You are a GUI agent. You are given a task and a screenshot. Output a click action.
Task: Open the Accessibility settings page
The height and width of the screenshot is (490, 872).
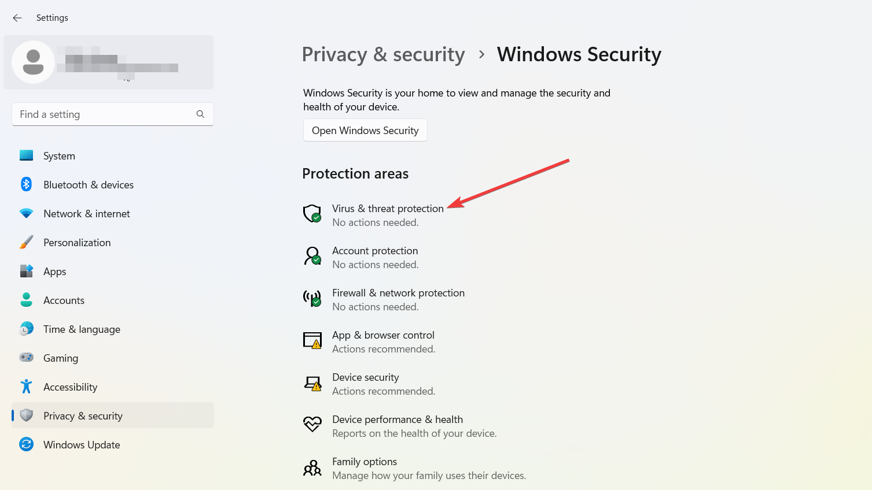click(70, 387)
